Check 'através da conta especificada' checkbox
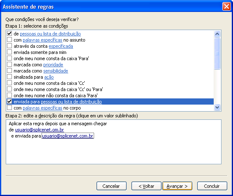Viewport: 233px width, 196px height. tap(9, 46)
